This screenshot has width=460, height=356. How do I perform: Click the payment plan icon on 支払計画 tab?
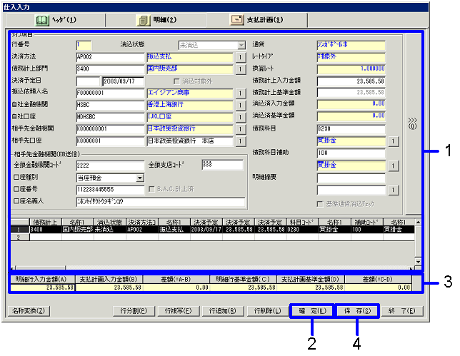pos(237,20)
